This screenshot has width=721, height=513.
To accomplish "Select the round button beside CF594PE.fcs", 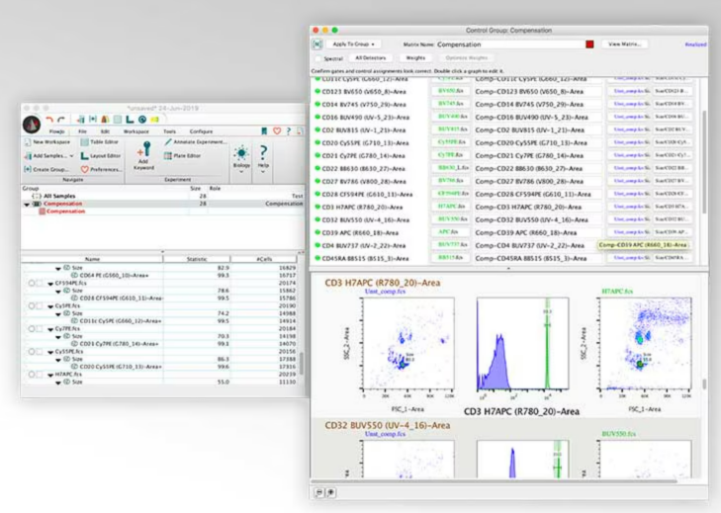I will pyautogui.click(x=32, y=283).
